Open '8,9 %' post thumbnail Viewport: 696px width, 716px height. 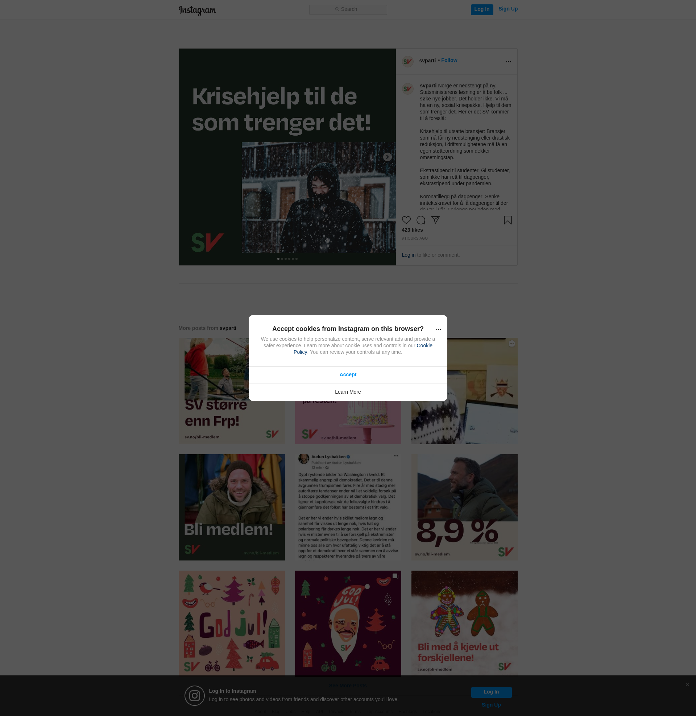464,507
